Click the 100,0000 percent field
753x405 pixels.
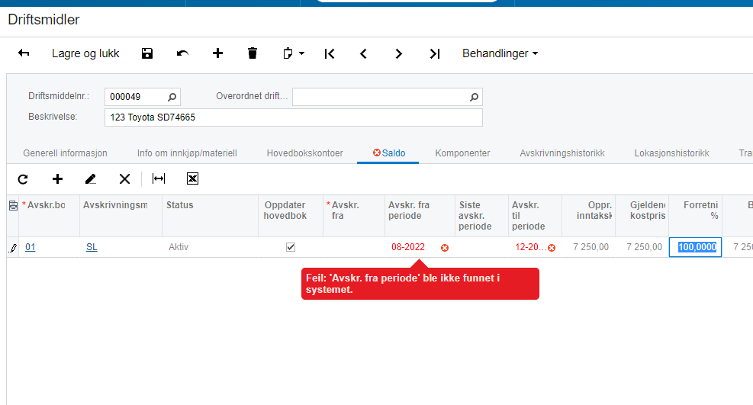(695, 247)
